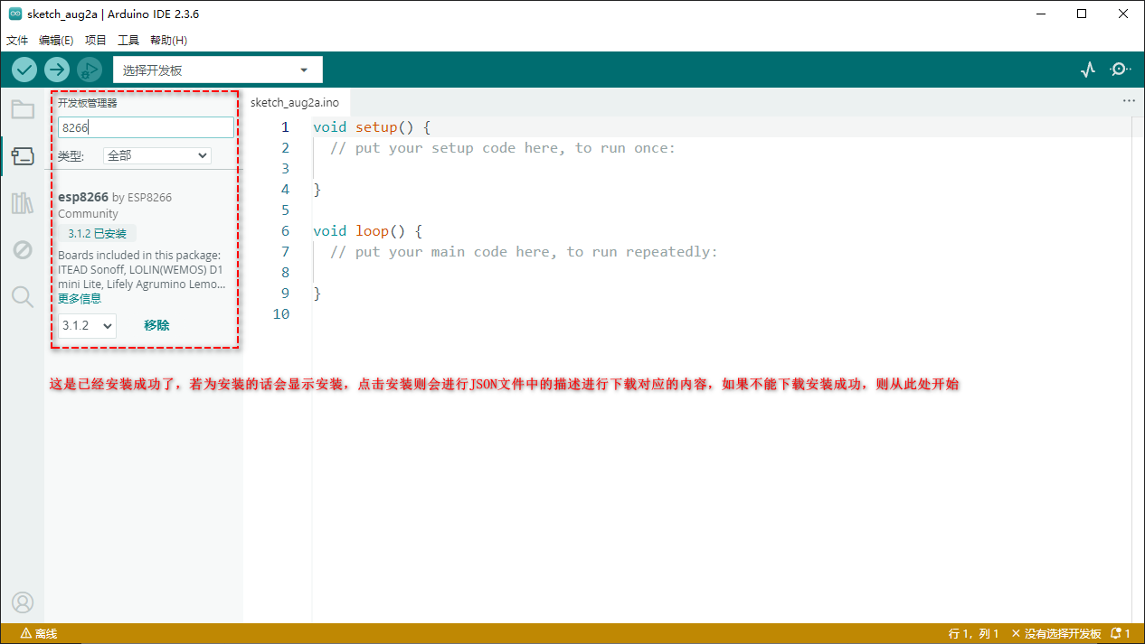1145x644 pixels.
Task: Click 没有选择开发板 in status bar
Action: 1056,634
